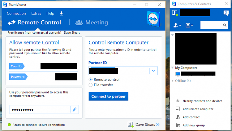The image size is (232, 131).
Task: Collapse the top redacted contacts group
Action: (x=172, y=35)
